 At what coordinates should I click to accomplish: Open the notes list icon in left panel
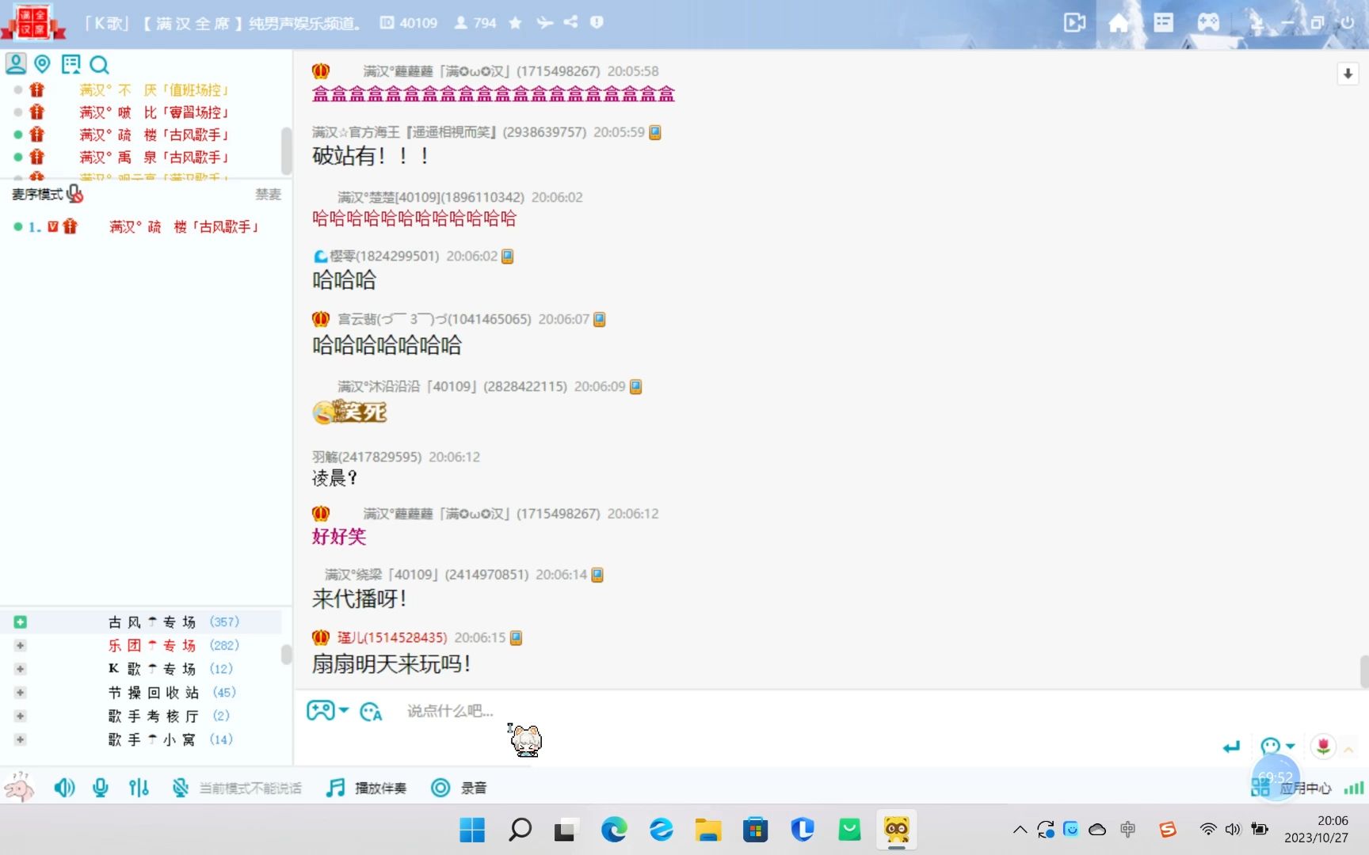click(71, 64)
